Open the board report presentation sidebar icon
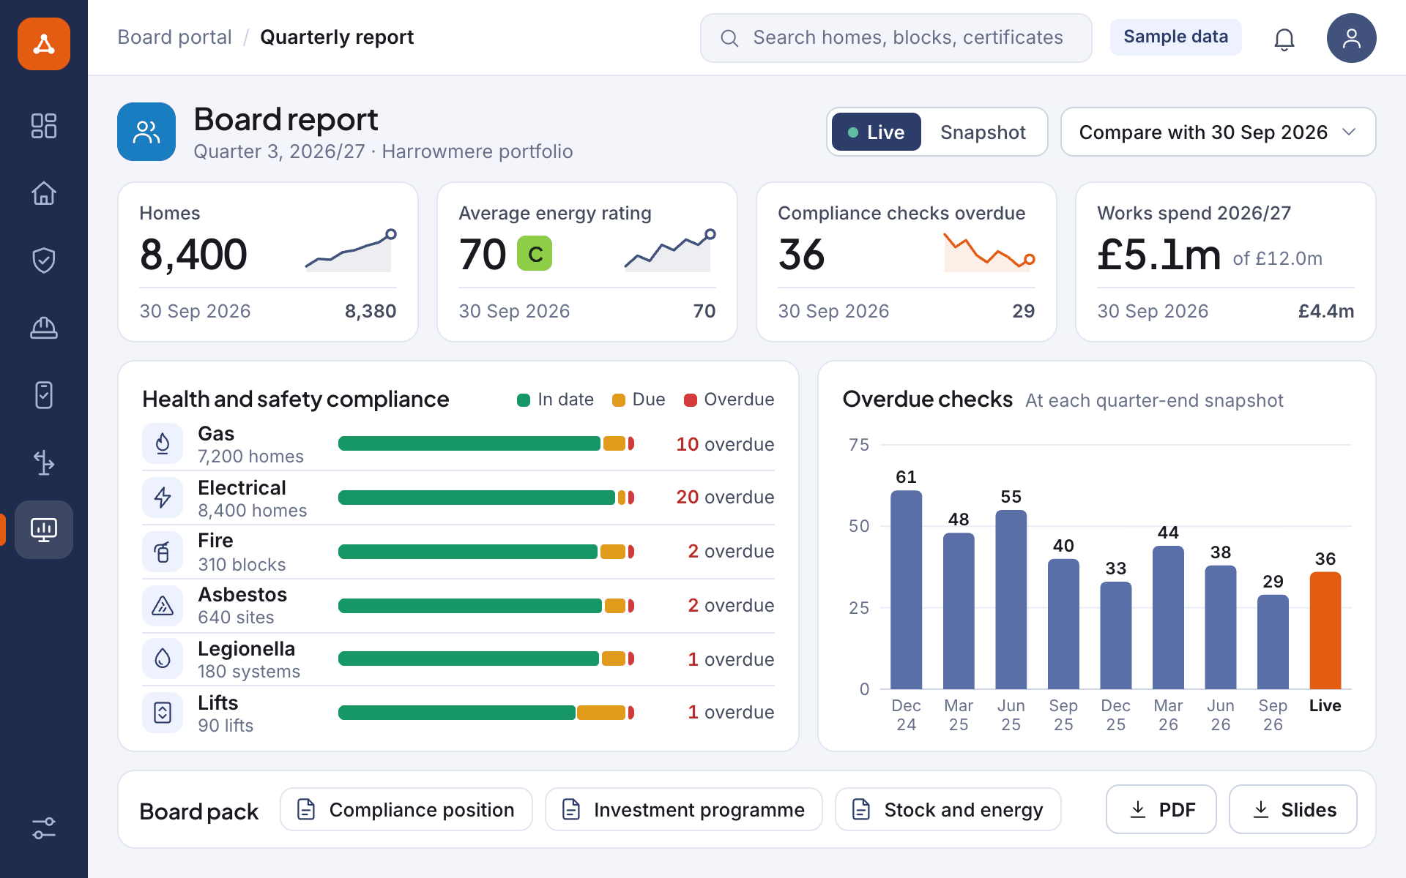Viewport: 1406px width, 878px height. click(44, 530)
